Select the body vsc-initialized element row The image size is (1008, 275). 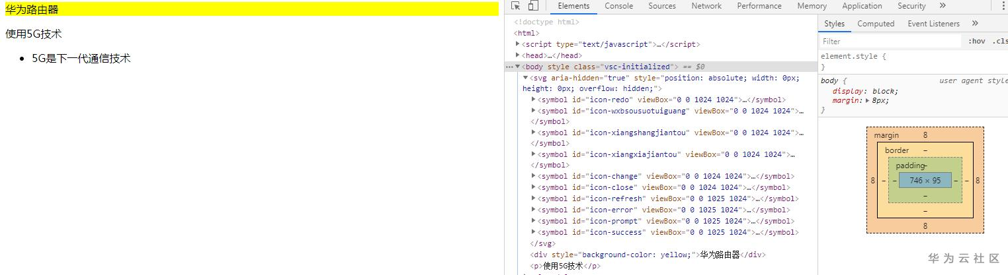[x=661, y=67]
